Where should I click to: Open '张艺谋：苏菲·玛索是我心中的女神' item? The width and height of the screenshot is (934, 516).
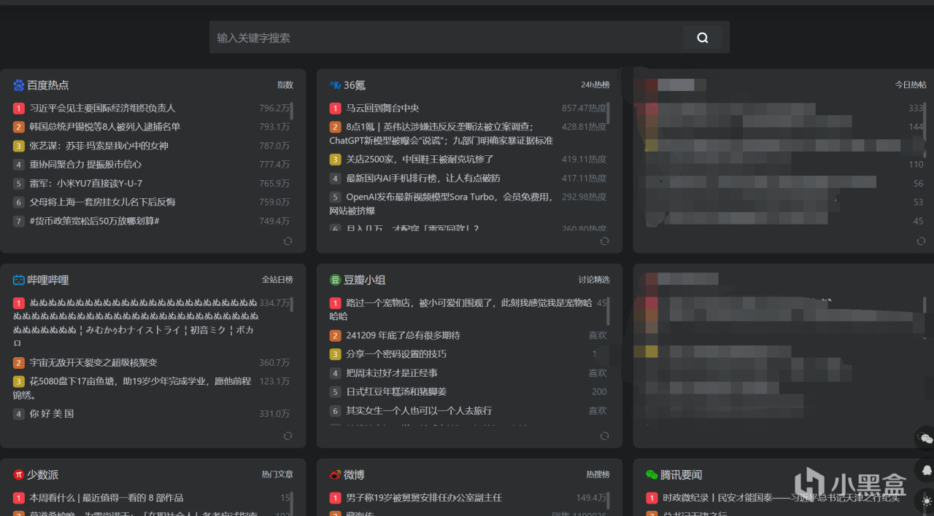(x=99, y=146)
